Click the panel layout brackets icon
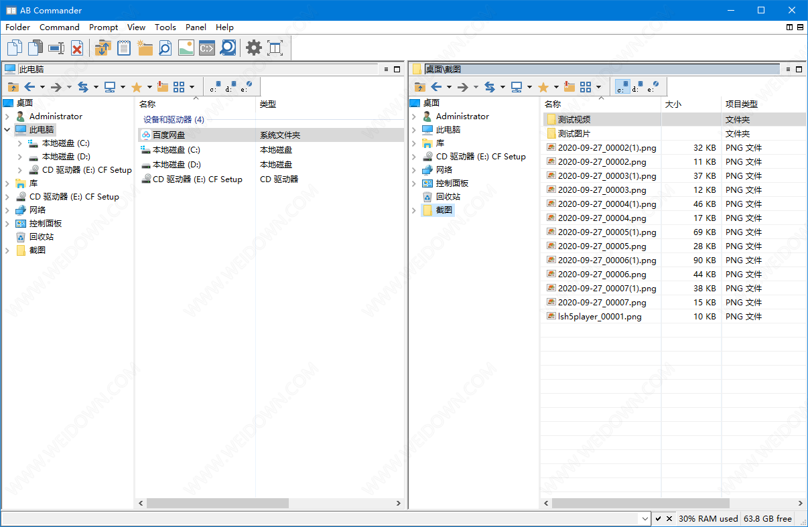Image resolution: width=808 pixels, height=527 pixels. tap(275, 48)
